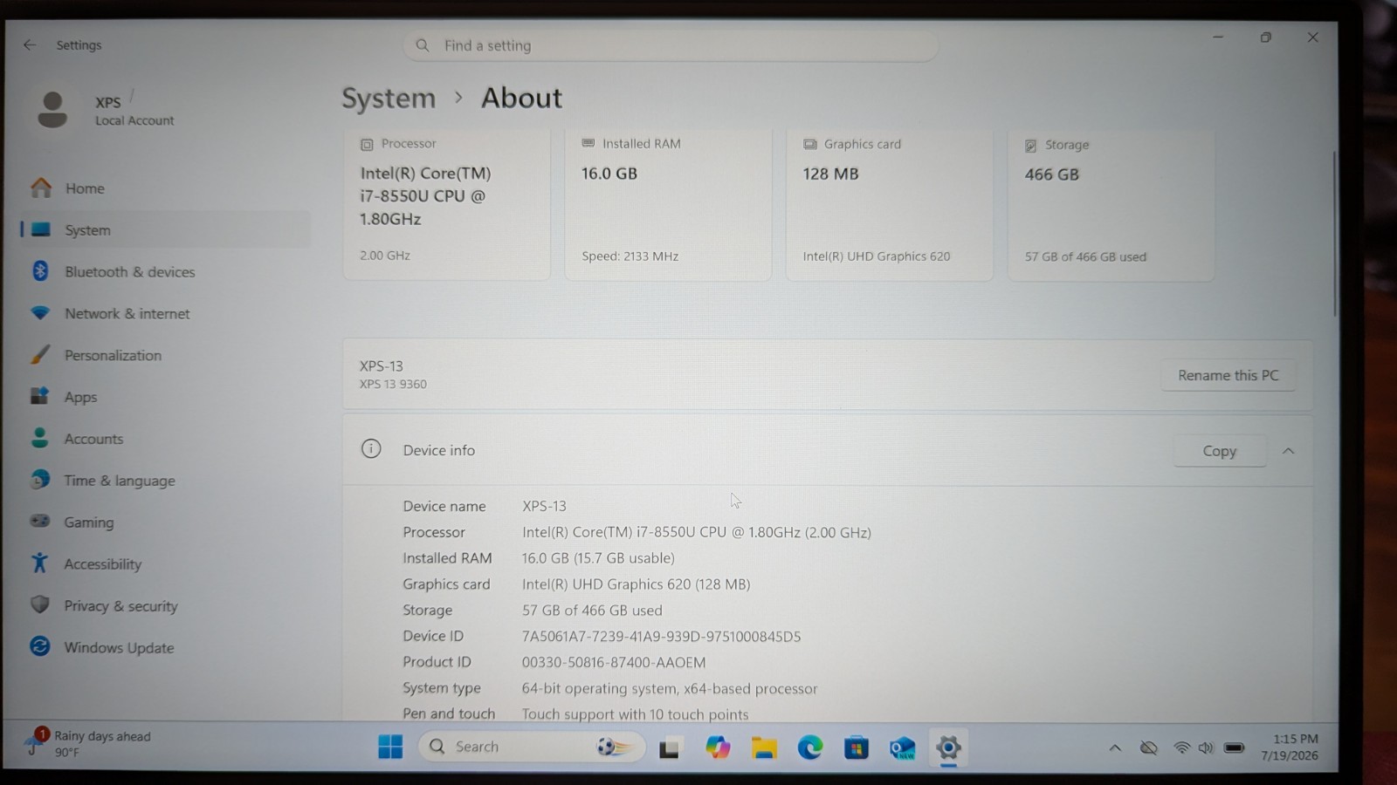Select System in the sidebar
The image size is (1397, 785).
pyautogui.click(x=166, y=229)
